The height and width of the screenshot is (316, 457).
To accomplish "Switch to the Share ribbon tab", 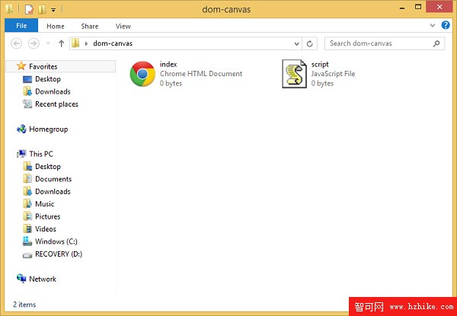I will pyautogui.click(x=89, y=26).
